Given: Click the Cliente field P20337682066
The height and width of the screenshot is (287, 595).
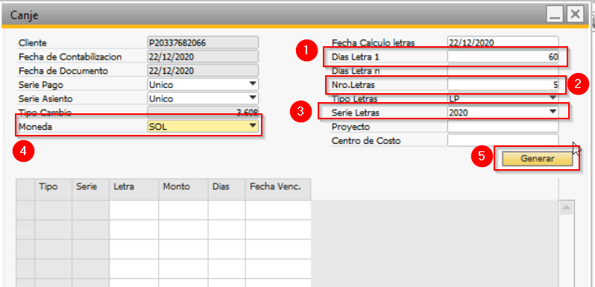Looking at the screenshot, I should pyautogui.click(x=203, y=42).
